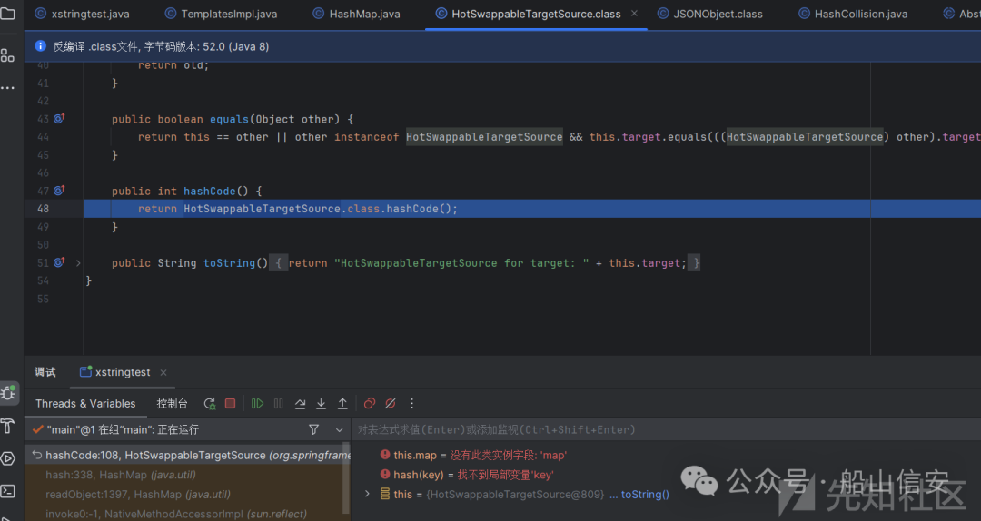
Task: Click the error icon beside hash(key) watch
Action: click(385, 474)
